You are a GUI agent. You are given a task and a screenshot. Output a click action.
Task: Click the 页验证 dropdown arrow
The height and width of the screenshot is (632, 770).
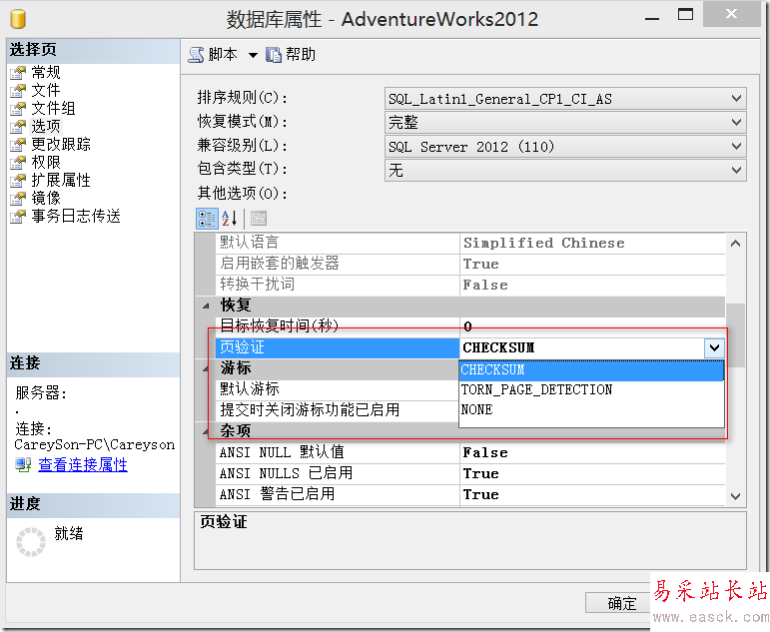pyautogui.click(x=714, y=348)
